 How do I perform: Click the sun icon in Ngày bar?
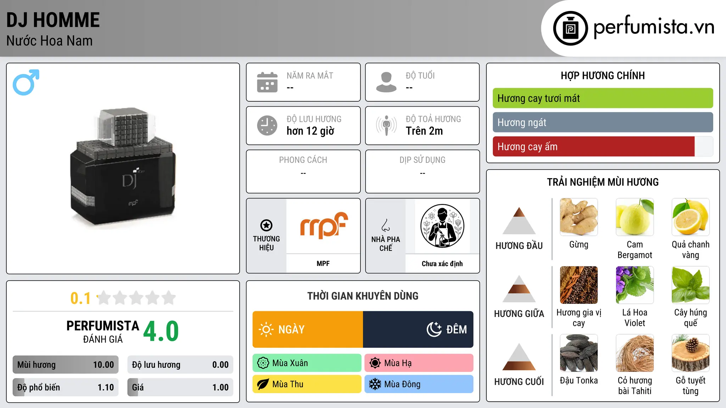click(x=266, y=329)
